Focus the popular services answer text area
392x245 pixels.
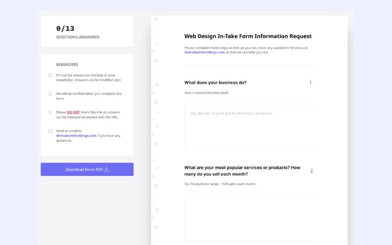(249, 217)
